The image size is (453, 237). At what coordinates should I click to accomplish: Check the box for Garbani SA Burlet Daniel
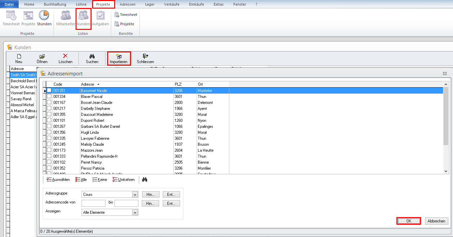(x=49, y=126)
